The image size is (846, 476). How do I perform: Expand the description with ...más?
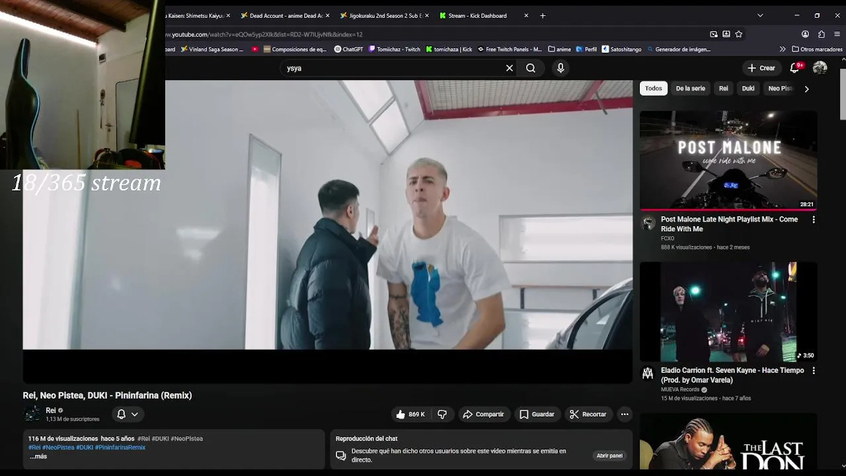[x=38, y=457]
